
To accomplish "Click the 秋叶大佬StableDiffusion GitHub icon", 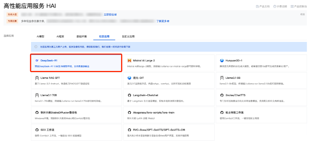I will [37, 112].
